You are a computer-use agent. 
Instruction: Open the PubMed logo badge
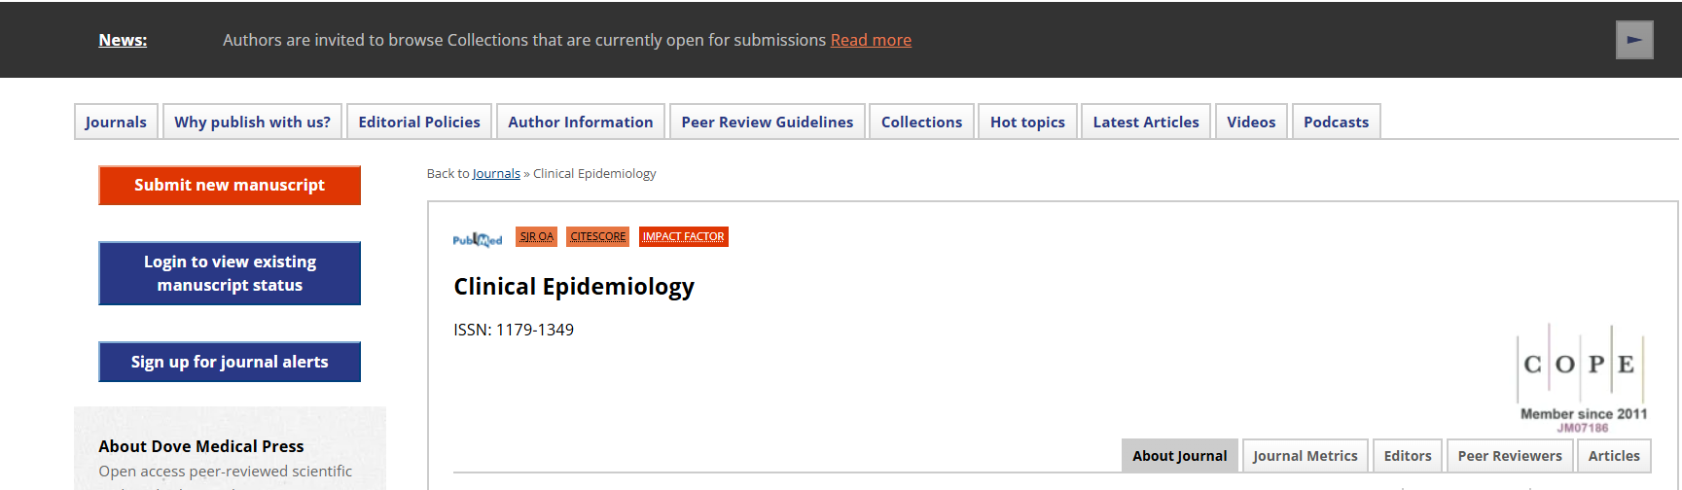coord(478,239)
